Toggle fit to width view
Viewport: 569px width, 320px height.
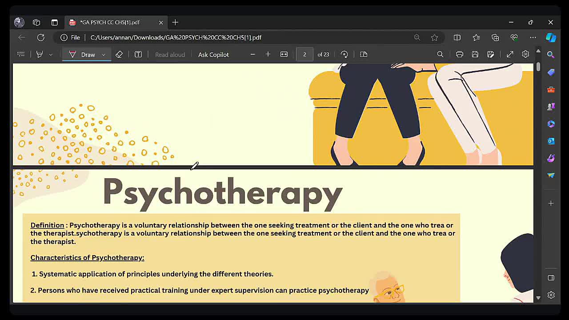pos(284,54)
